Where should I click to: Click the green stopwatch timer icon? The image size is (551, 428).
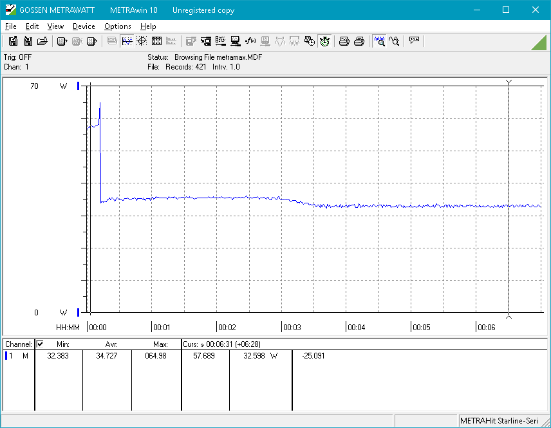pyautogui.click(x=324, y=41)
